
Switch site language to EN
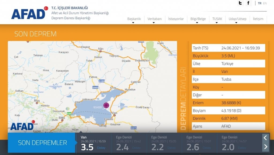[x=265, y=3]
